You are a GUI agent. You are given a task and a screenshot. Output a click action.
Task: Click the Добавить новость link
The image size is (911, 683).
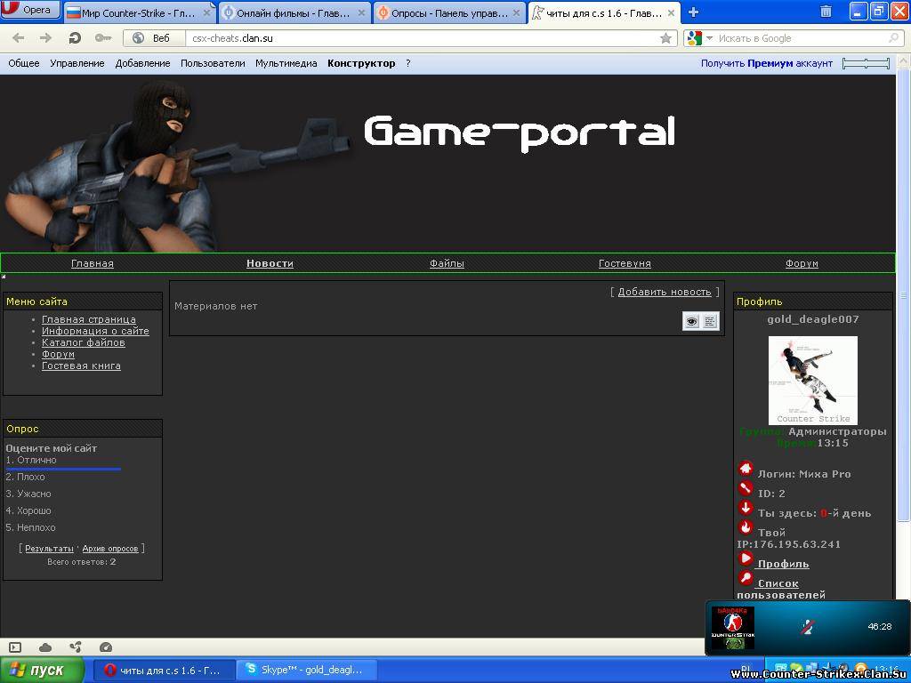pyautogui.click(x=664, y=292)
